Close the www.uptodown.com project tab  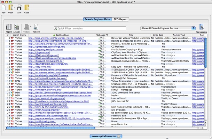click(x=119, y=136)
